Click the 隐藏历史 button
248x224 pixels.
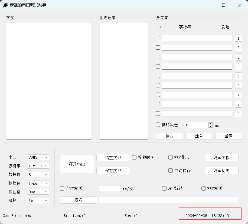coord(221,171)
